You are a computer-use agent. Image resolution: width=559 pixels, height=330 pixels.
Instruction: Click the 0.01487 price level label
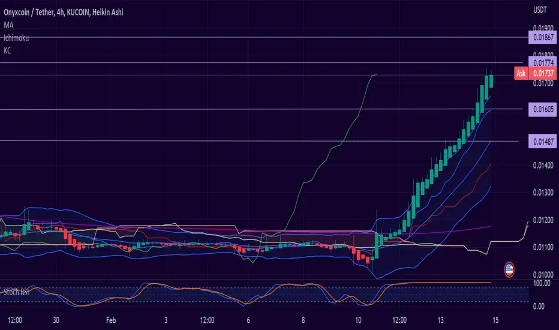click(543, 142)
